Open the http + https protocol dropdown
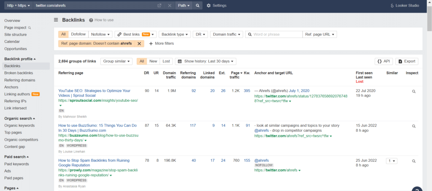 pos(19,5)
